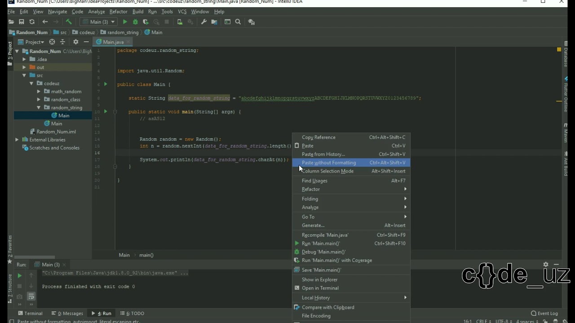The image size is (575, 323).
Task: Toggle the Project tool window side tab
Action: click(10, 54)
